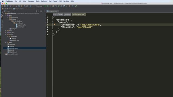Click the Copy toolbar icon
The width and height of the screenshot is (173, 97).
pyautogui.click(x=19, y=6)
